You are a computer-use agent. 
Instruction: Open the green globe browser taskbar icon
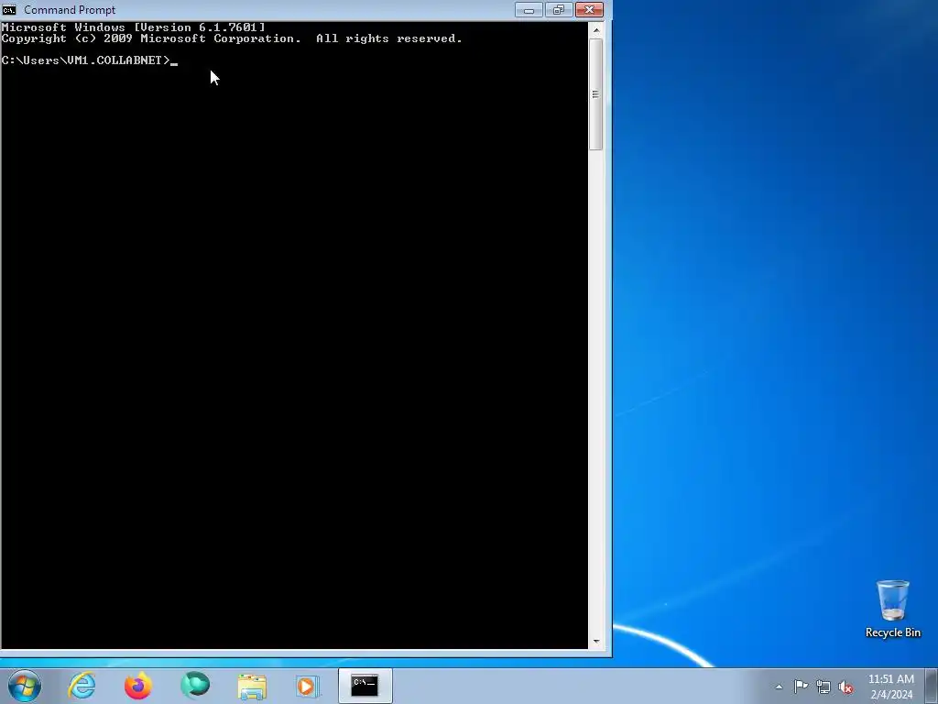pyautogui.click(x=195, y=686)
